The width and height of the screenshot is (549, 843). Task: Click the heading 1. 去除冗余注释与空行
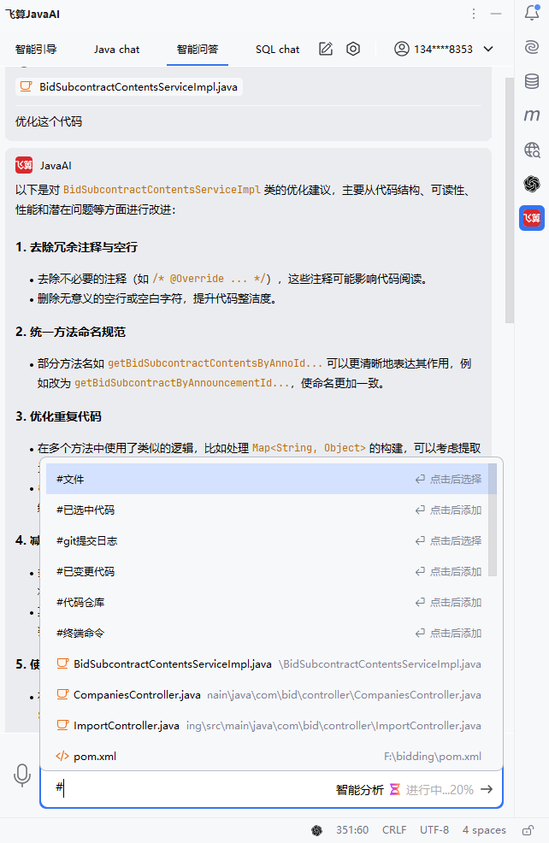click(x=76, y=247)
